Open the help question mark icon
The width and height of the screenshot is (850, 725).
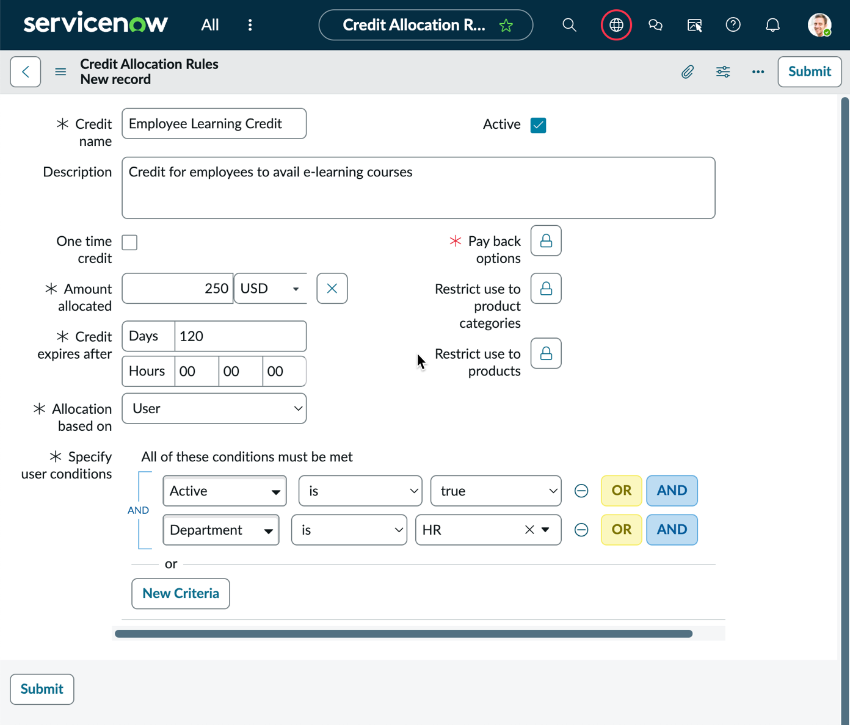(x=733, y=25)
